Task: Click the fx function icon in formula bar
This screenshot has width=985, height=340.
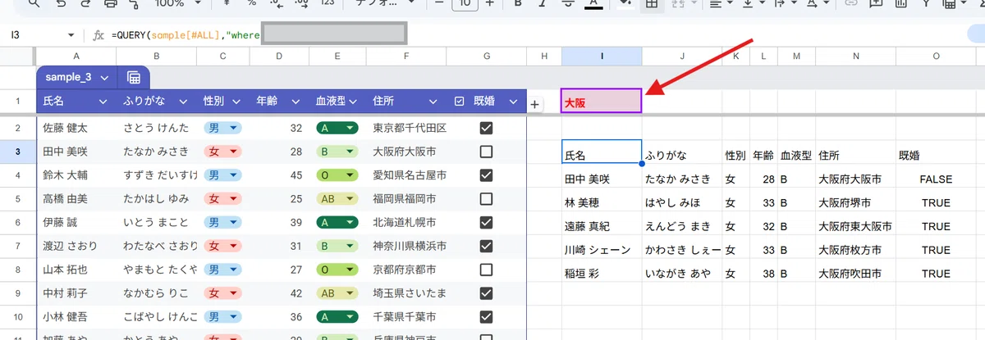Action: coord(98,35)
